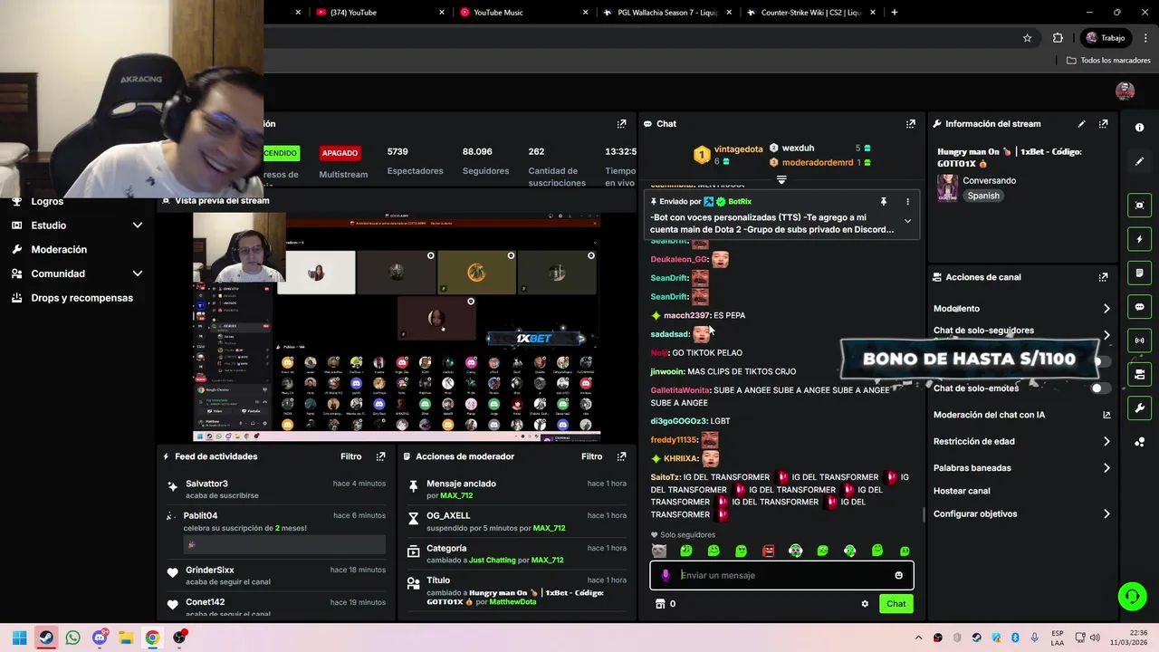Click Hostear canal action
Image resolution: width=1159 pixels, height=652 pixels.
click(x=962, y=491)
